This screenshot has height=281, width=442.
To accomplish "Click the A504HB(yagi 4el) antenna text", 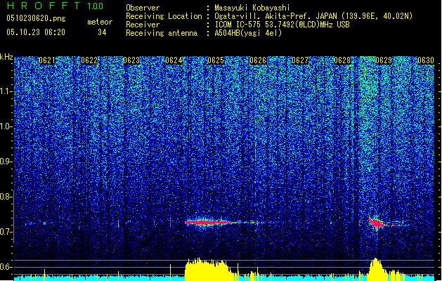I will click(248, 33).
